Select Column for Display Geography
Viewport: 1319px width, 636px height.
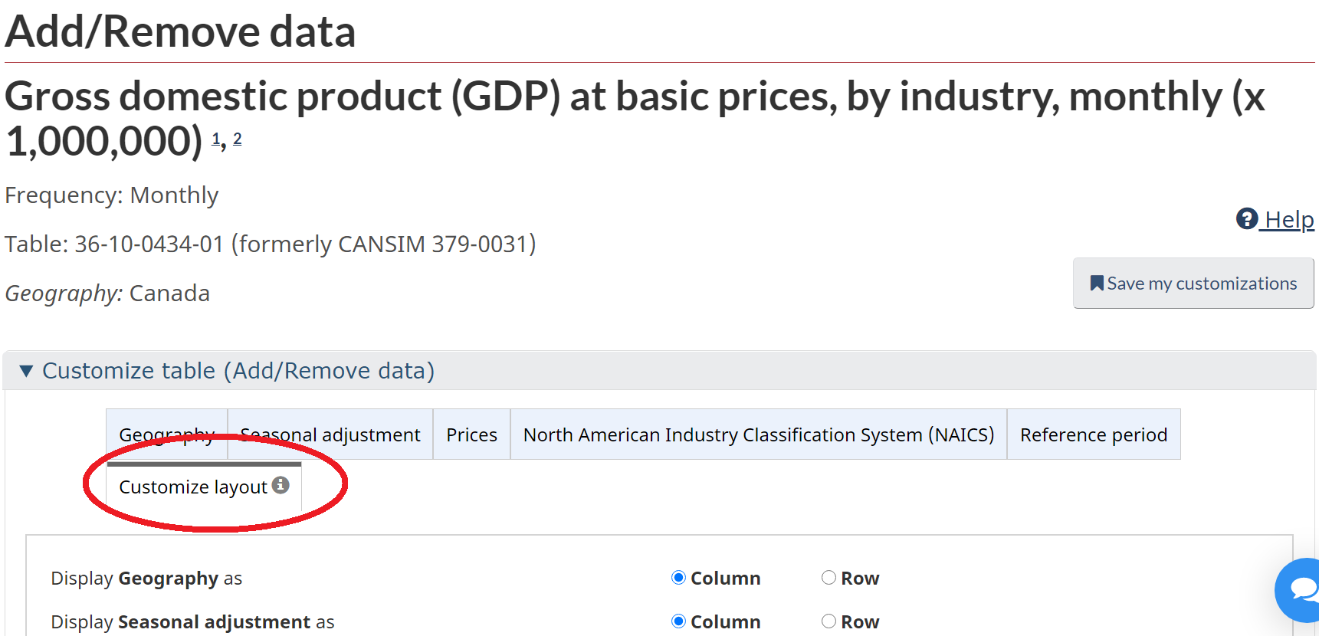(678, 578)
